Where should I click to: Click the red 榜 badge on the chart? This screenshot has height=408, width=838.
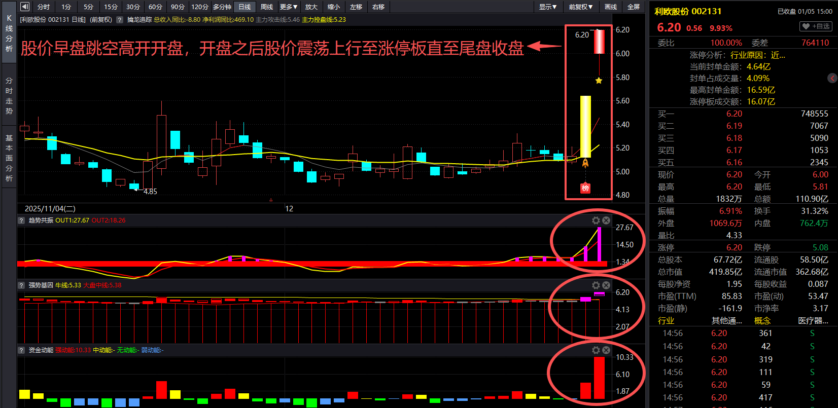(585, 188)
